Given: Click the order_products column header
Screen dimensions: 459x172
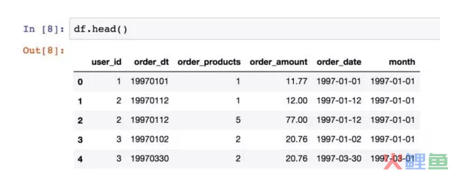Looking at the screenshot, I should click(x=209, y=62).
